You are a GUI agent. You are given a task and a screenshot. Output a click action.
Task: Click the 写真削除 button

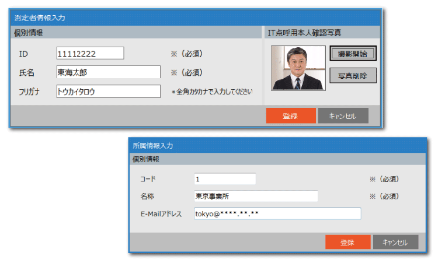coord(353,75)
